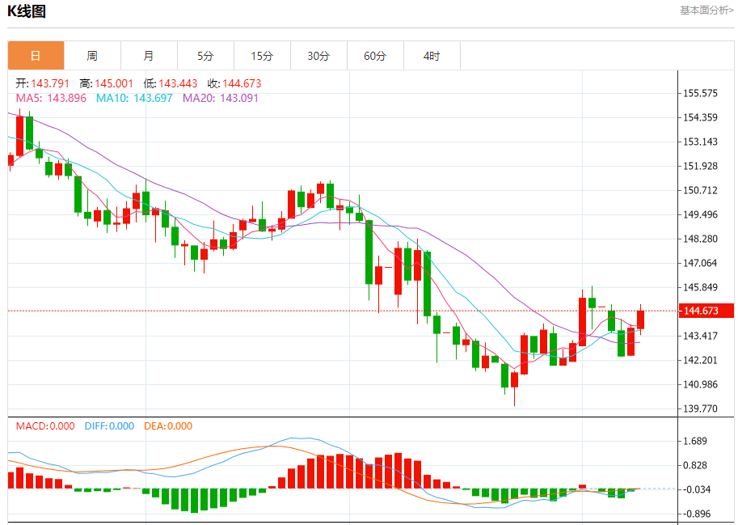Open the 15分 interval tab
This screenshot has width=738, height=525.
pyautogui.click(x=262, y=56)
